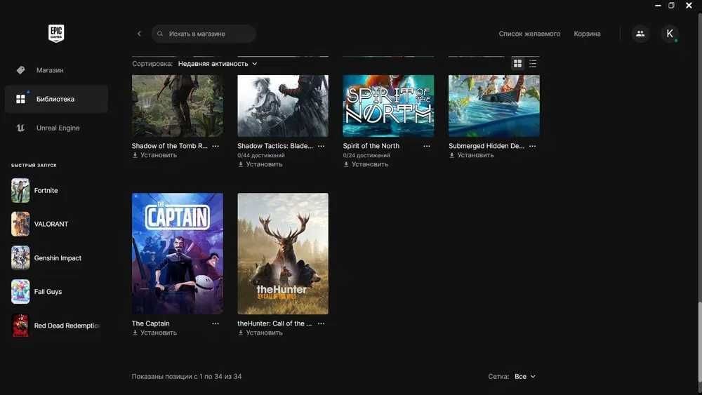Viewport: 702px width, 395px height.
Task: Open options menu for Shadow Tactics
Action: [x=321, y=146]
